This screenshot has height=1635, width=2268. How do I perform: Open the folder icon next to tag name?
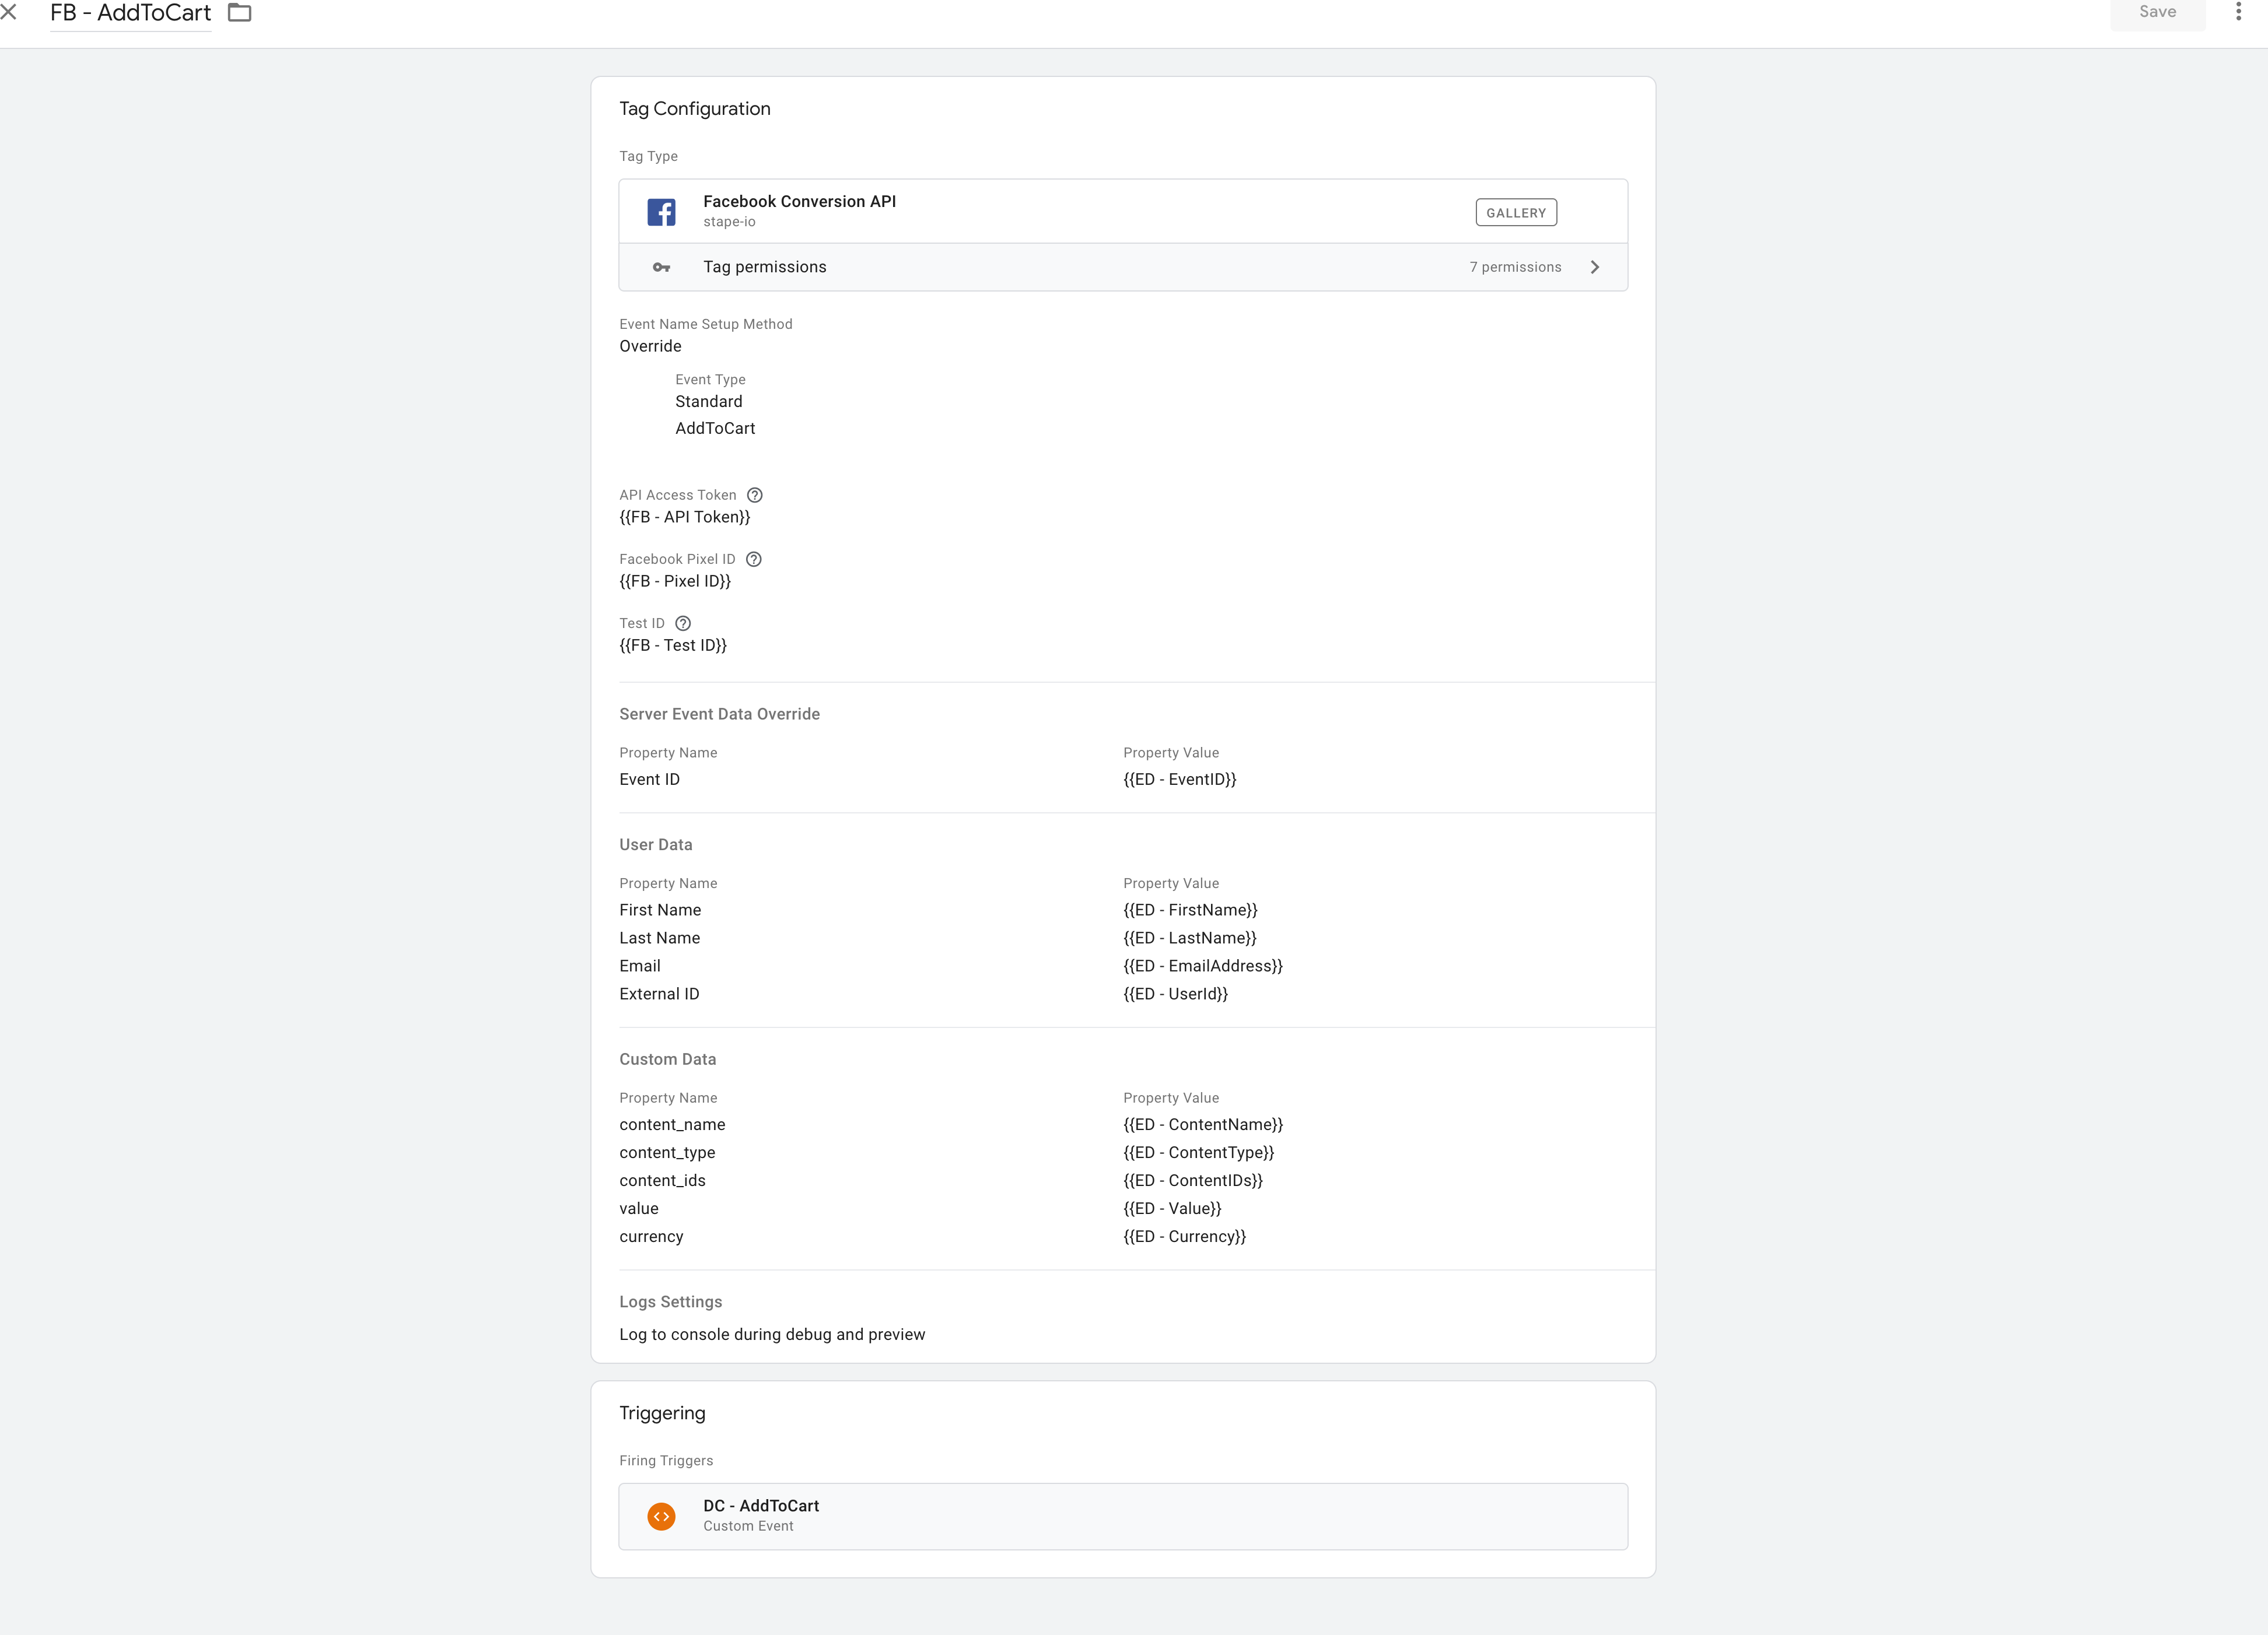click(x=240, y=13)
